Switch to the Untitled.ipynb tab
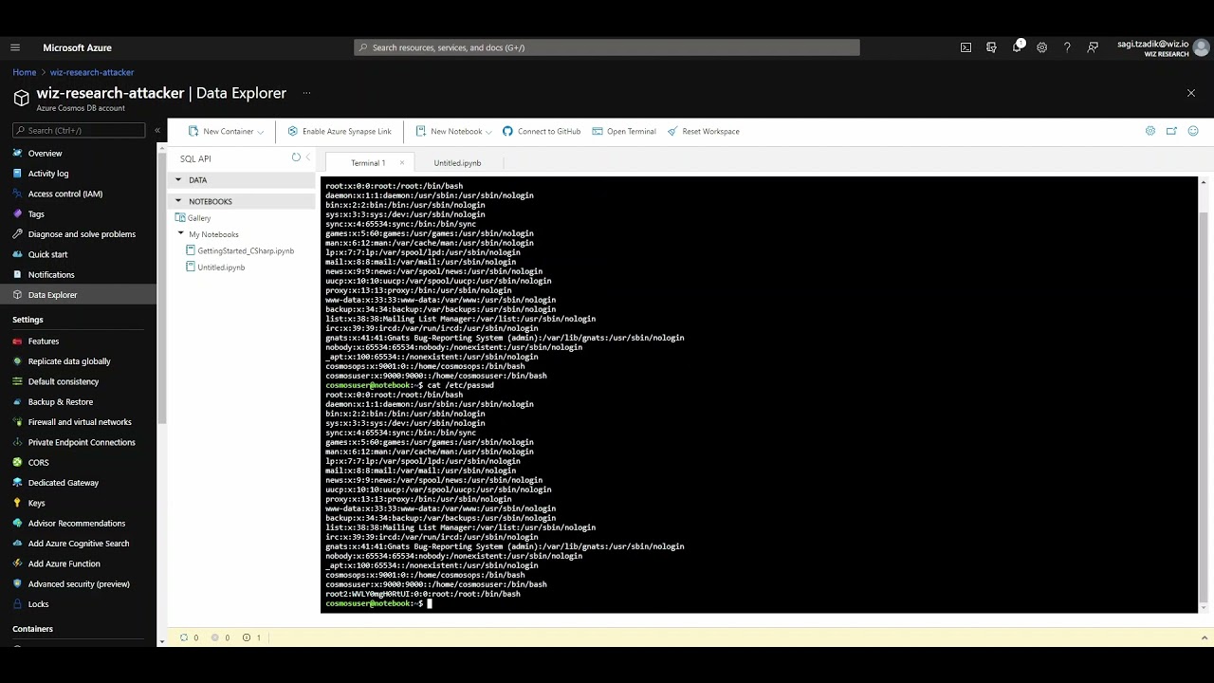 coord(457,163)
